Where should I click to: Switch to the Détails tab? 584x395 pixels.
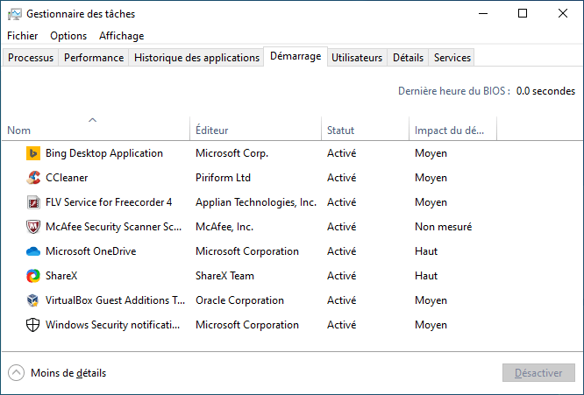pos(408,58)
